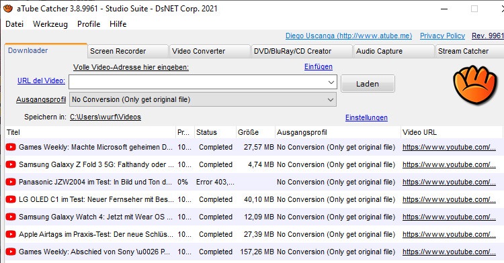Click YouTube icon of Apple Airtags row
Screen dimensions: 504x263
(11, 234)
